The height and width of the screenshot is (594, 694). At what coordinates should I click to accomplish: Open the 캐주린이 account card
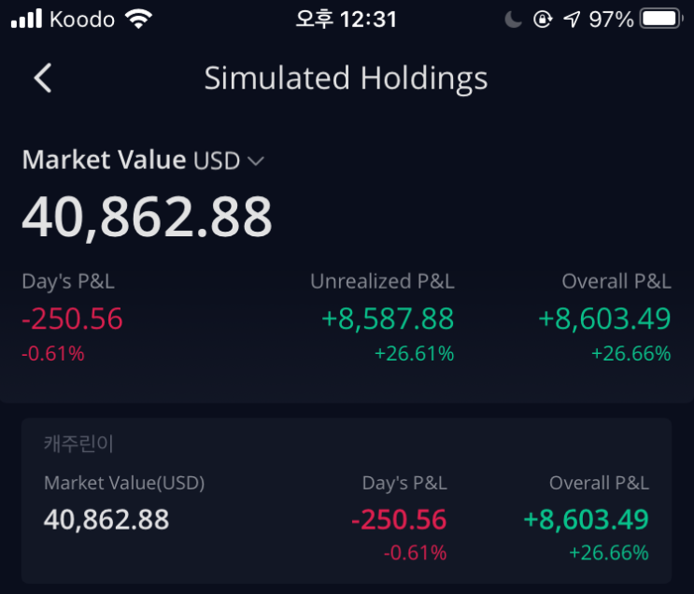click(x=347, y=501)
